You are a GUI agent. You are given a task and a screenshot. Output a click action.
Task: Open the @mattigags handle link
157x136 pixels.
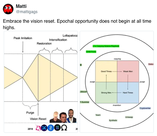coord(27,12)
